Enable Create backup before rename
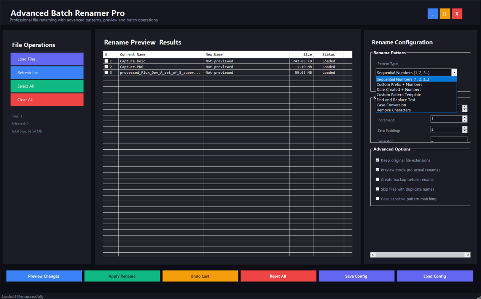The width and height of the screenshot is (481, 299). (x=377, y=179)
